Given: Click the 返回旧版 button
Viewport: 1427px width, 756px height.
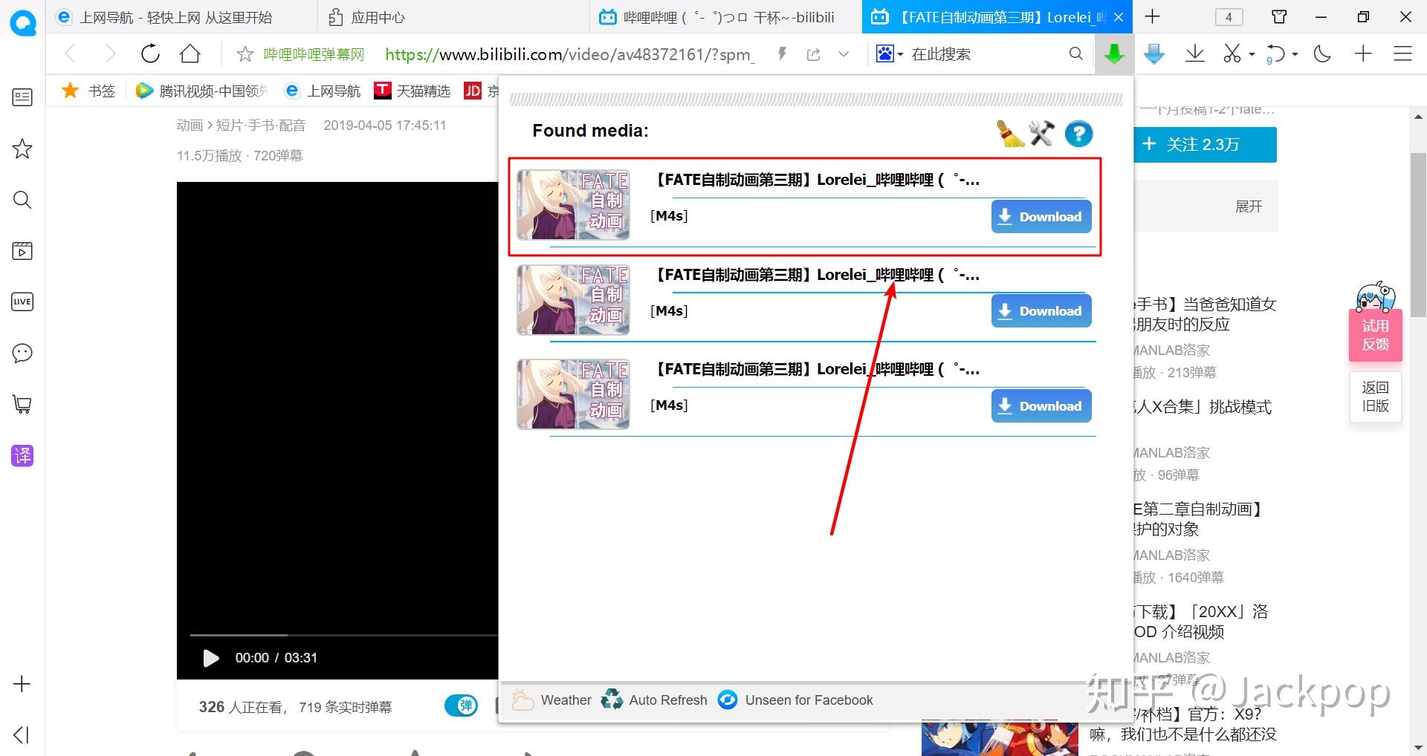Looking at the screenshot, I should 1375,397.
